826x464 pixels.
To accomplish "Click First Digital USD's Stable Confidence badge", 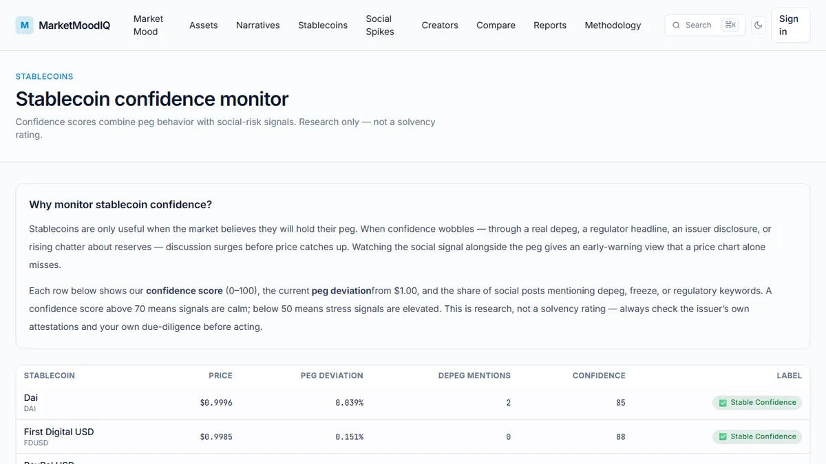I will point(757,437).
